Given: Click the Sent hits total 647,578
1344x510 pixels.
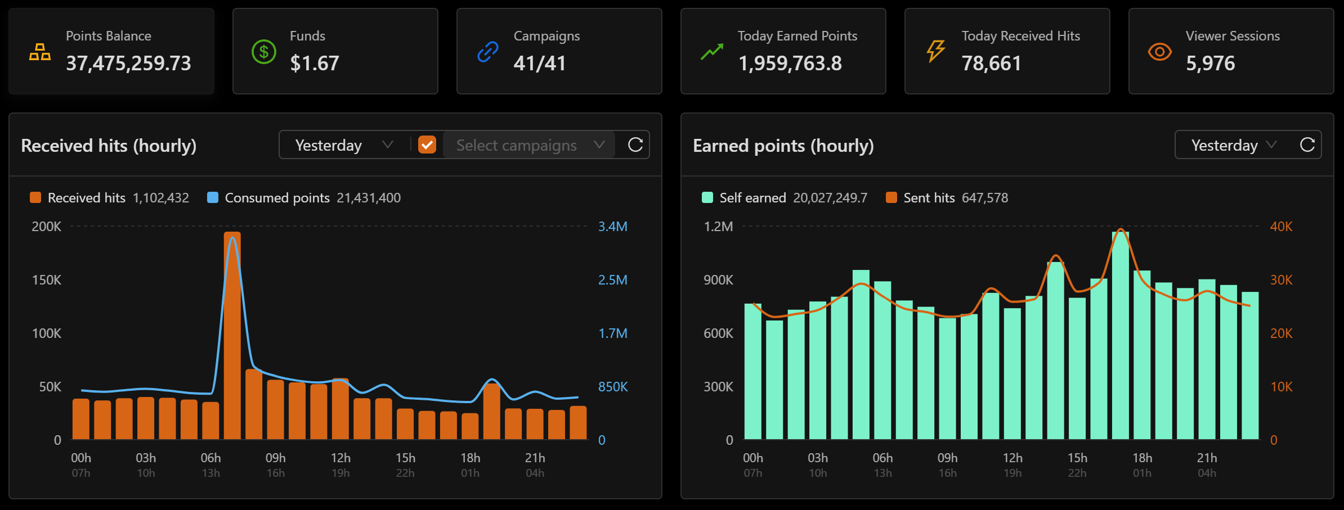Looking at the screenshot, I should (x=985, y=198).
